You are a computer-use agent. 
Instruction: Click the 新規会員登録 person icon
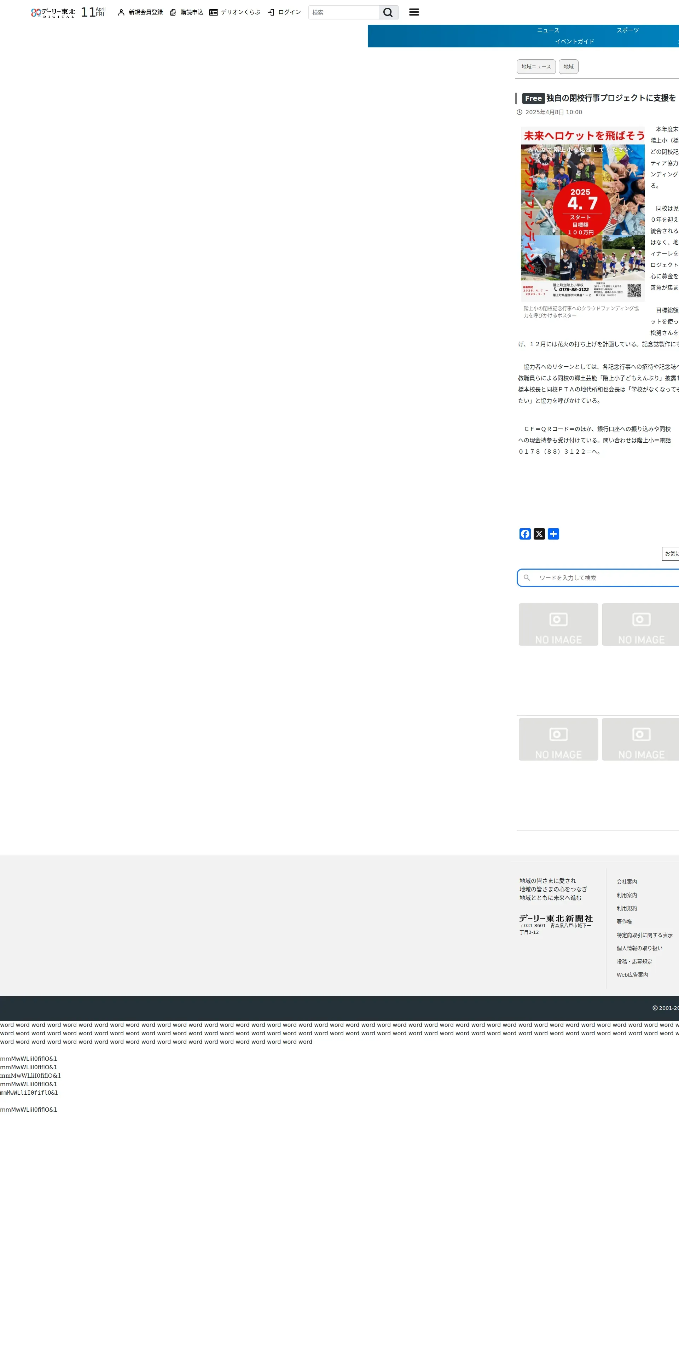(x=121, y=12)
